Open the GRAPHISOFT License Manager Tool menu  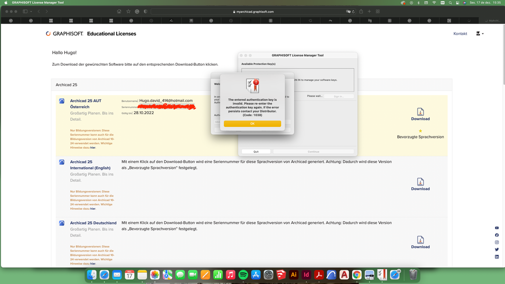(38, 3)
